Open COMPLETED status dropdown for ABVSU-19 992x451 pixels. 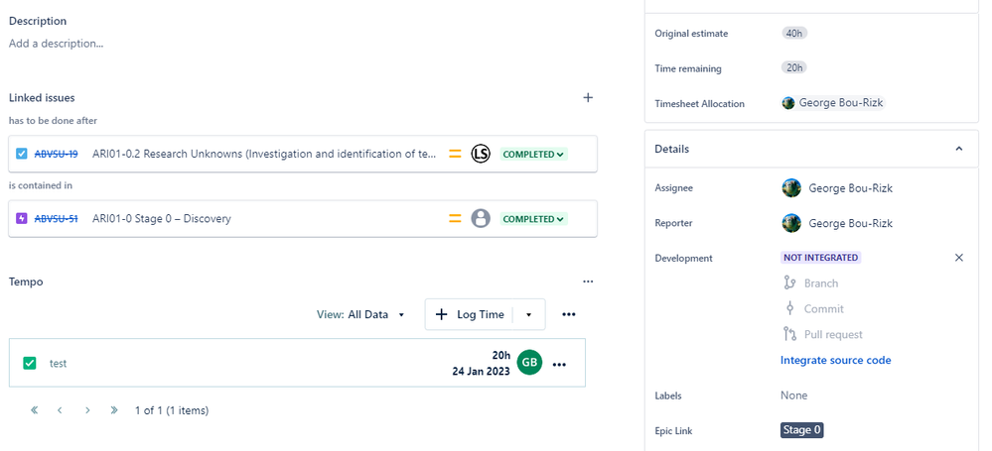tap(533, 154)
